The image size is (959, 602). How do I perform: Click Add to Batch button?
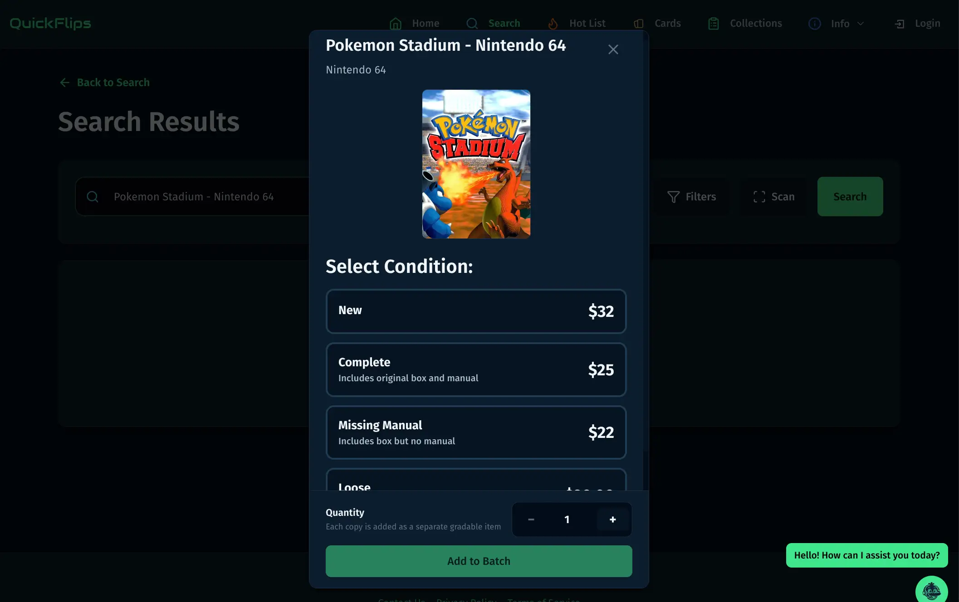coord(479,561)
